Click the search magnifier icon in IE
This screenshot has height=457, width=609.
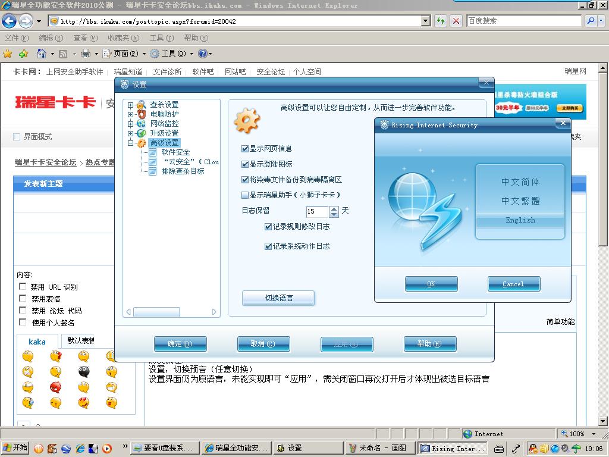[591, 21]
